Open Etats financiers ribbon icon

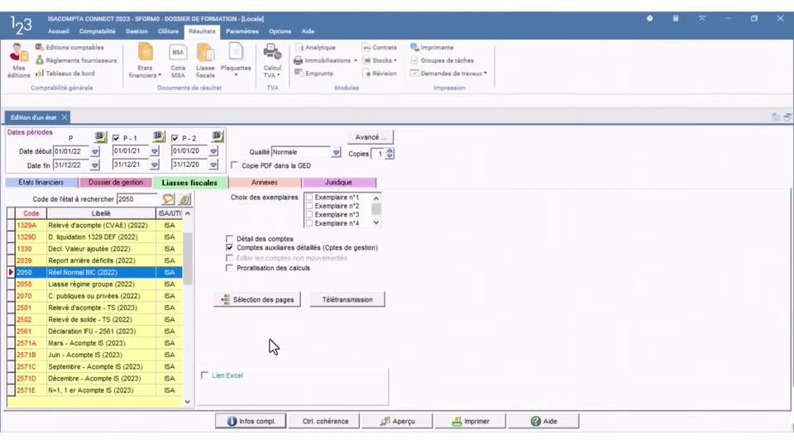pyautogui.click(x=145, y=60)
